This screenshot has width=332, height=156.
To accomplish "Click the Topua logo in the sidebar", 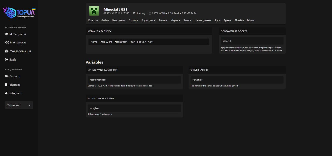I will 19,12.
